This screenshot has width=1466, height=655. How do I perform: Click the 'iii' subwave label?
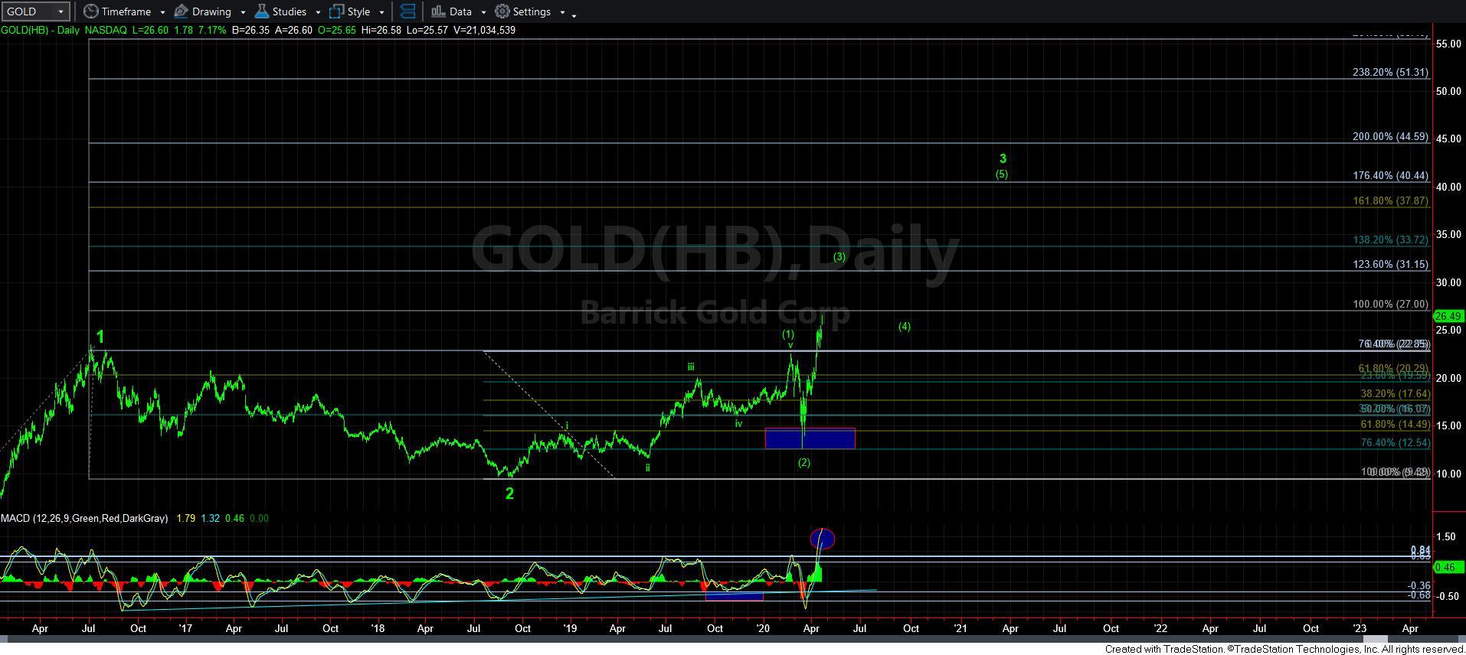click(x=691, y=367)
